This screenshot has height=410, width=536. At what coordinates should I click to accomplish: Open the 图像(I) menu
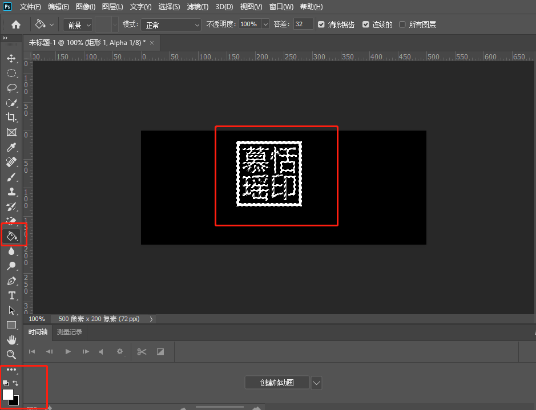86,7
